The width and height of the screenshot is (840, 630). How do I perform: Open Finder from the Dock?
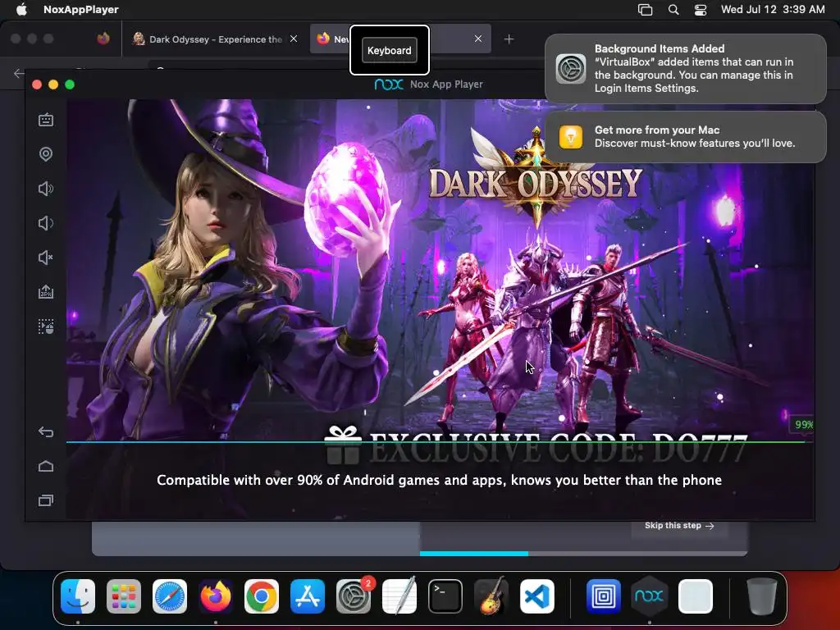coord(78,596)
